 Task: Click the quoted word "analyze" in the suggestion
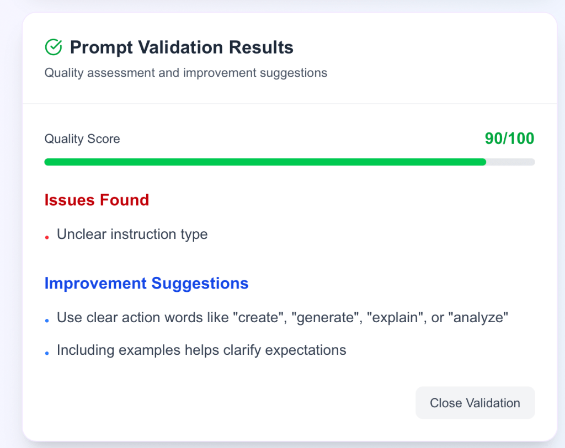pos(478,318)
